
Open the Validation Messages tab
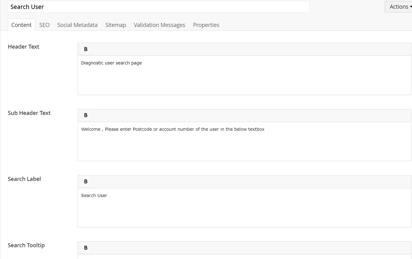(x=159, y=25)
